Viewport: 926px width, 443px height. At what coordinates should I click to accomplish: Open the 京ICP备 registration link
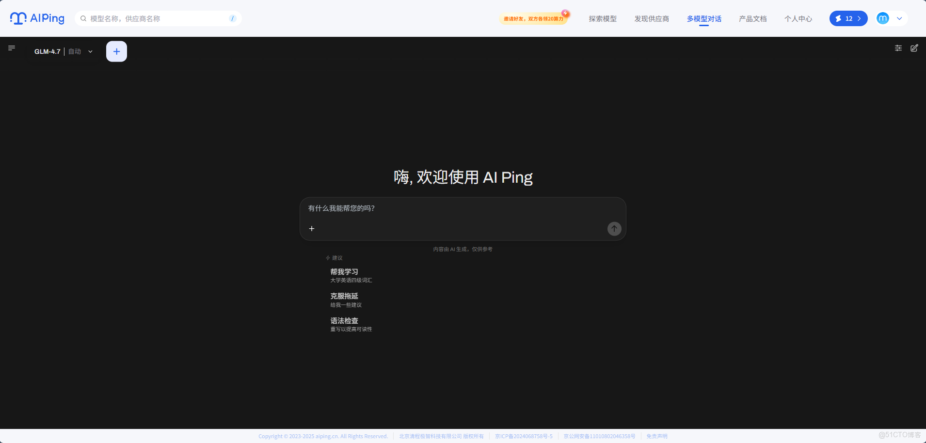pos(524,436)
